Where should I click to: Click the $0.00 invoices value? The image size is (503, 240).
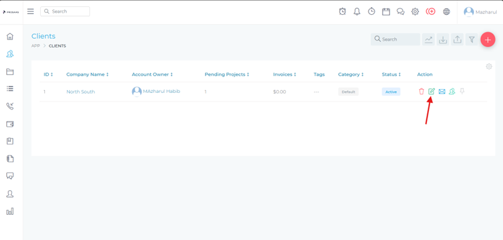click(280, 92)
